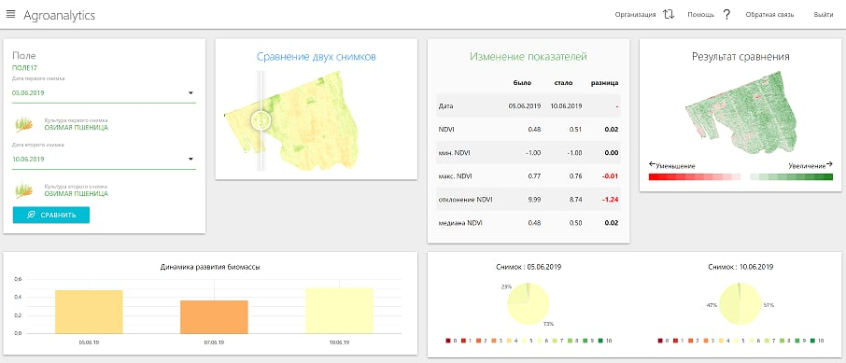
Task: Toggle legend item 0 in 10.06.2019 pie
Action: point(664,341)
